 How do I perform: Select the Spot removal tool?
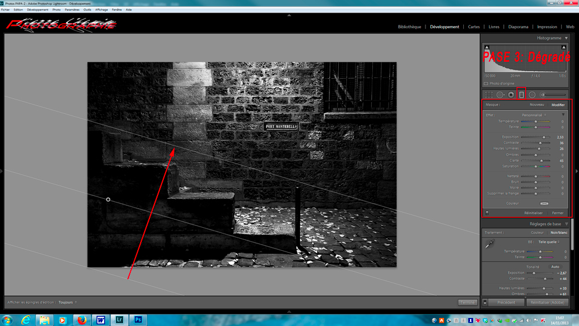[x=500, y=95]
